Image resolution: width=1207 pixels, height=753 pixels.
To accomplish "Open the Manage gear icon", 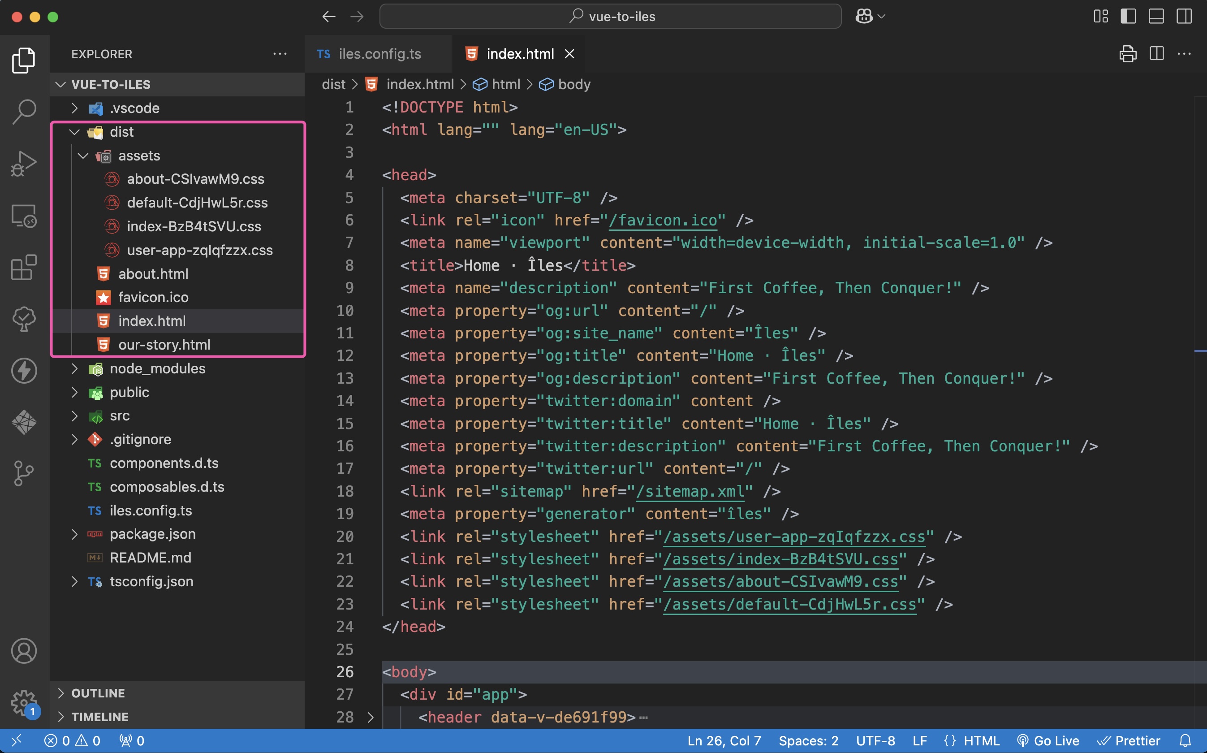I will tap(24, 703).
